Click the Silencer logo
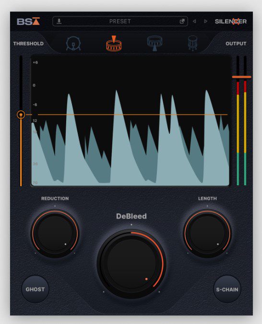 [231, 21]
